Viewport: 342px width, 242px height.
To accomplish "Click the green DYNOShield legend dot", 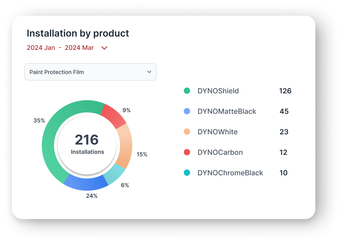I will [x=187, y=91].
